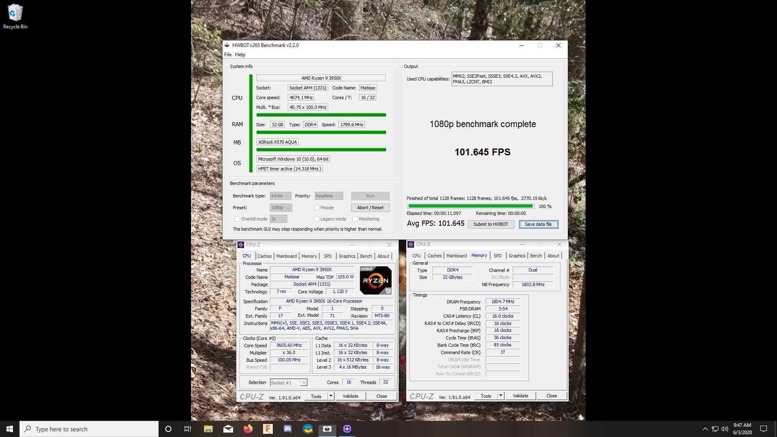777x437 pixels.
Task: Click the Windows search box
Action: coord(89,429)
